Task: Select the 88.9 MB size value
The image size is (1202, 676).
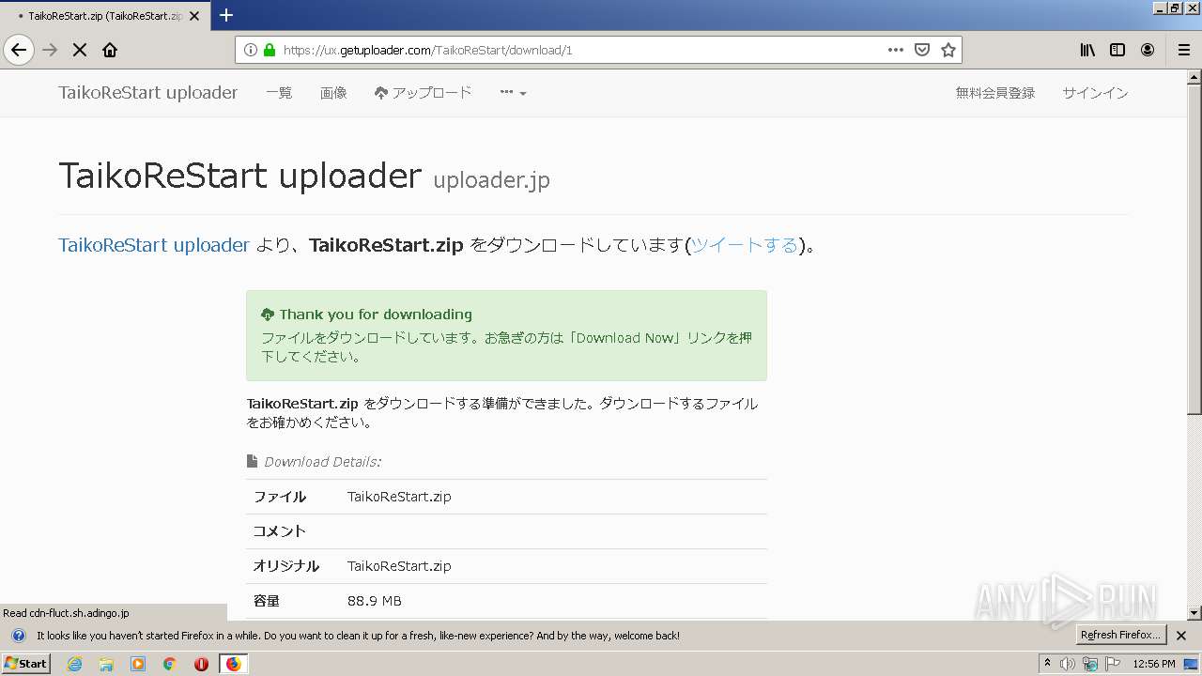Action: tap(375, 601)
